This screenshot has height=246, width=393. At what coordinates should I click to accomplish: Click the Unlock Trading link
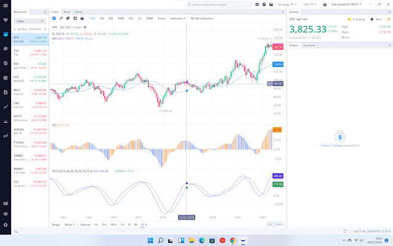pyautogui.click(x=330, y=145)
